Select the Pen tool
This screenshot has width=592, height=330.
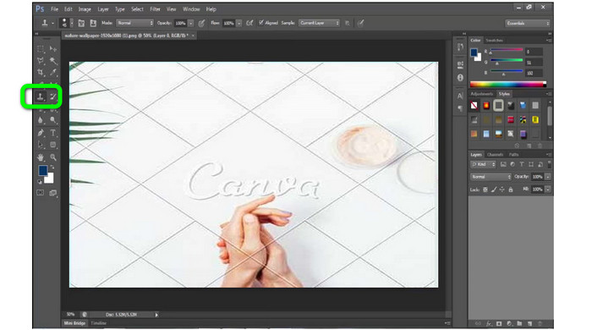41,133
